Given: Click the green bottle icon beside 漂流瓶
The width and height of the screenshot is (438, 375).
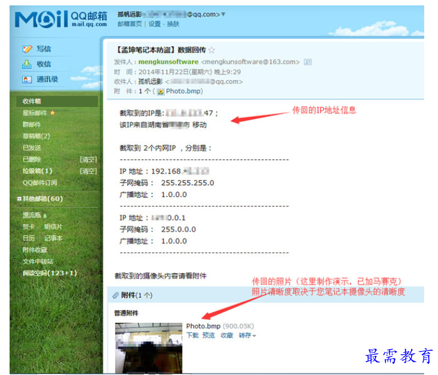Looking at the screenshot, I should [45, 216].
